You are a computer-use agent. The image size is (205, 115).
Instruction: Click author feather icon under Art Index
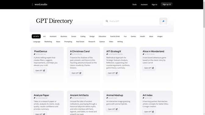pos(143,98)
